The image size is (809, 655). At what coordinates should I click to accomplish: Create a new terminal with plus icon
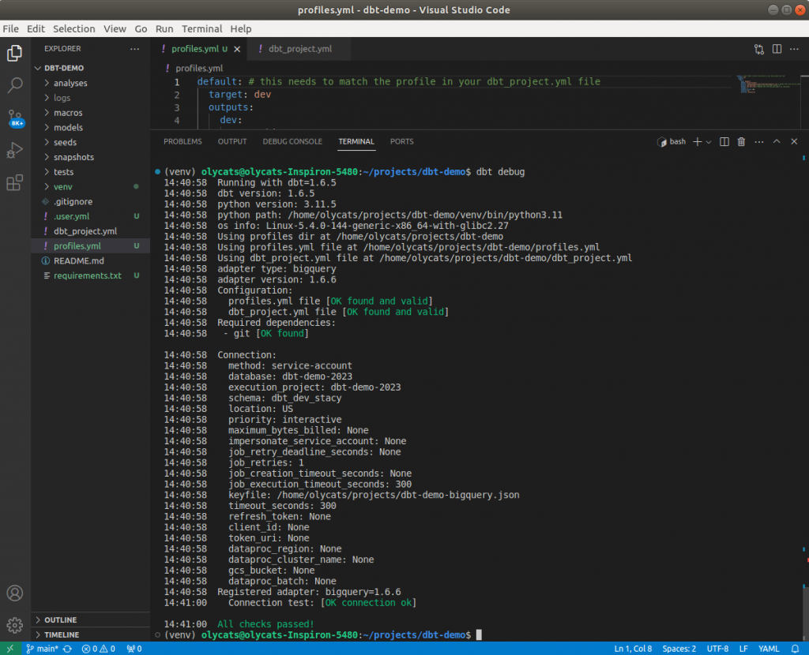pos(697,142)
